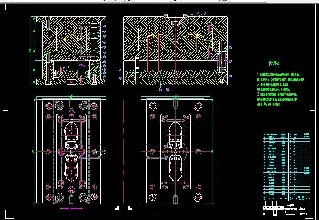Click the triangle arrow symbol in left plan view
The image size is (319, 220).
(x=95, y=152)
